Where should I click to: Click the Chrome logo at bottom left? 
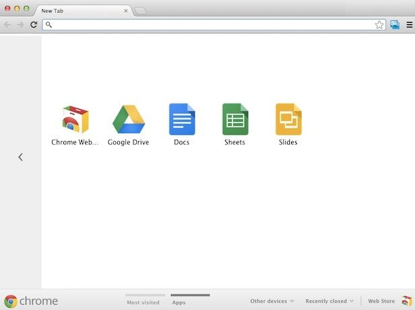(x=11, y=301)
